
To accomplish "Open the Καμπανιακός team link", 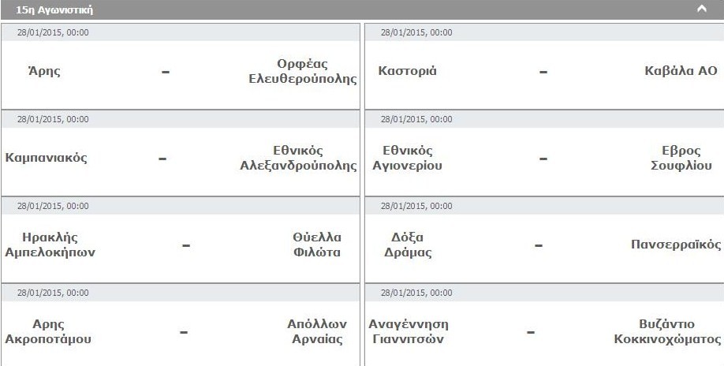I will click(x=47, y=158).
